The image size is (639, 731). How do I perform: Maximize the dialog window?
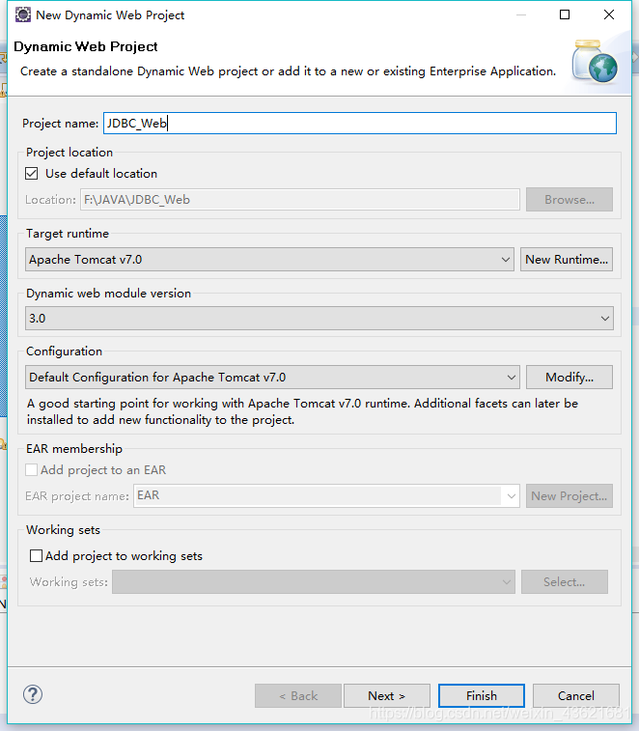pos(565,14)
